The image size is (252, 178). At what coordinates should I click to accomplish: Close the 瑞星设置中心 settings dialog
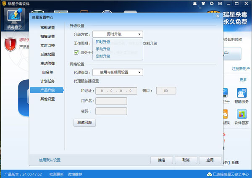(x=217, y=16)
